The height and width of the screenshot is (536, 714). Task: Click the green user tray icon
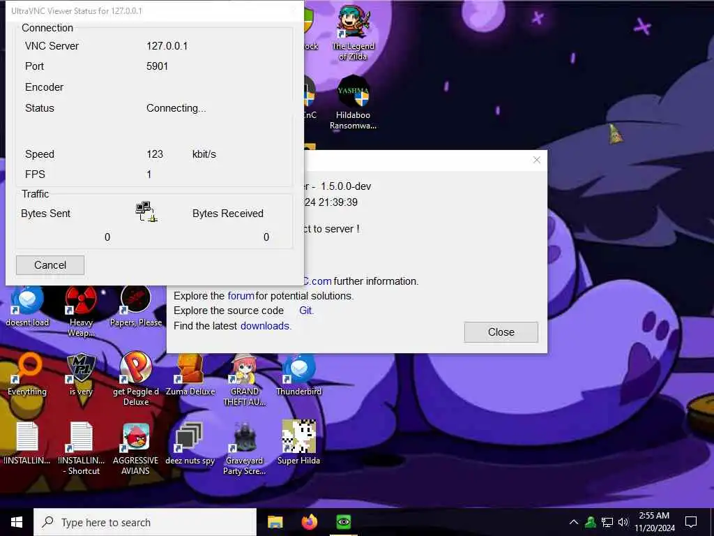point(591,522)
